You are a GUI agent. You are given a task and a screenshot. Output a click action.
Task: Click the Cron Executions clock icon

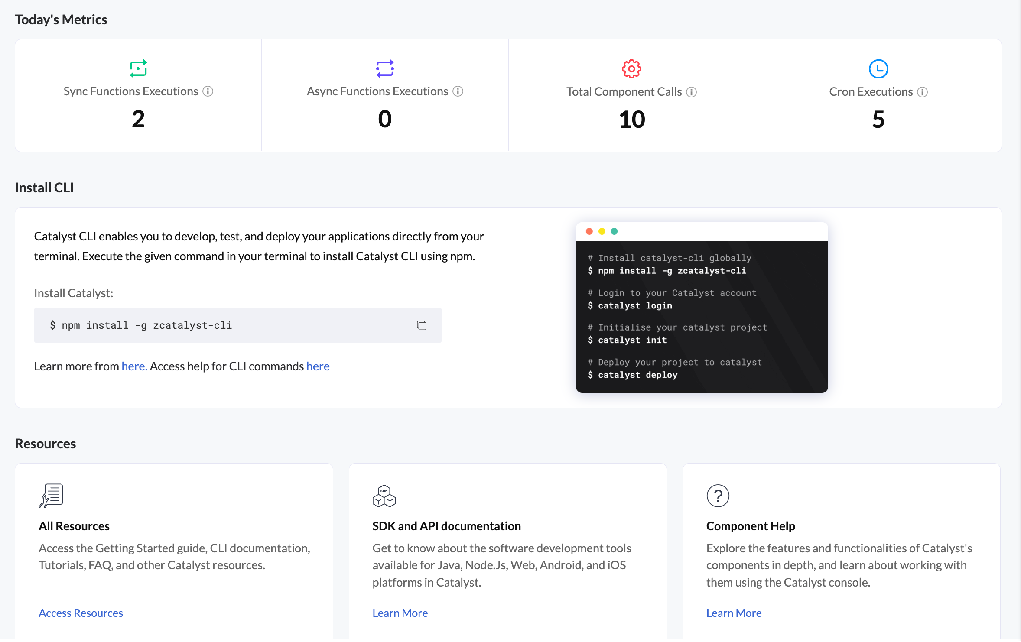coord(878,69)
